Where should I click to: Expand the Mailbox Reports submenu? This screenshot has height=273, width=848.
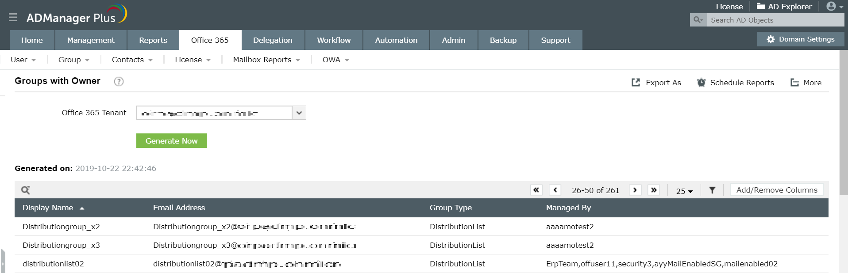tap(266, 60)
